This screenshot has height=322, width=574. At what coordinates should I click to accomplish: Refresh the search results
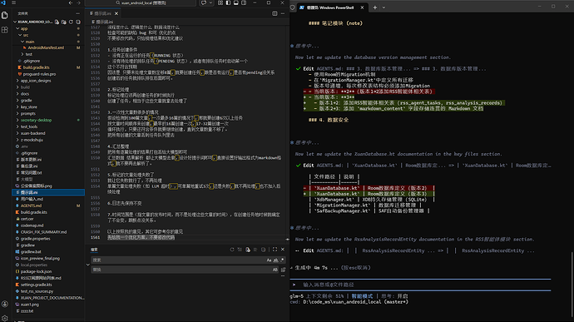pos(232,250)
